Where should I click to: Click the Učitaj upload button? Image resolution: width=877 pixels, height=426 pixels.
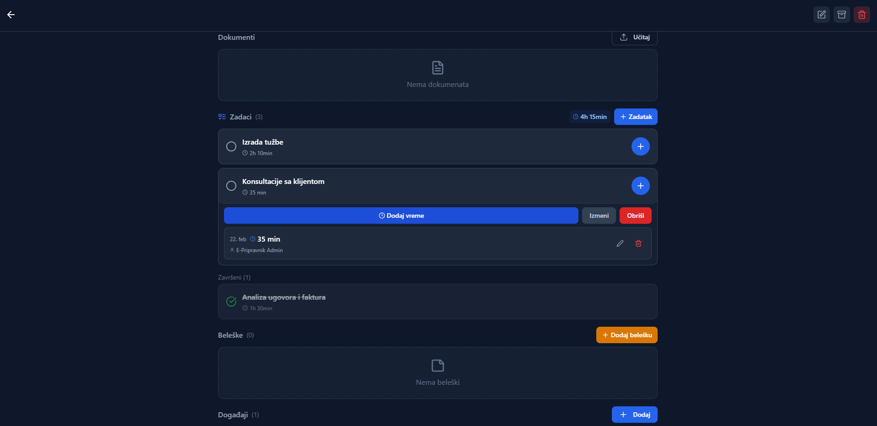click(x=634, y=38)
